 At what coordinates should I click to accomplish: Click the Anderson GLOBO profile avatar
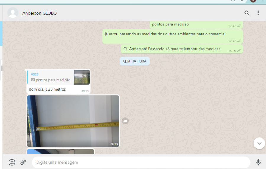(13, 13)
